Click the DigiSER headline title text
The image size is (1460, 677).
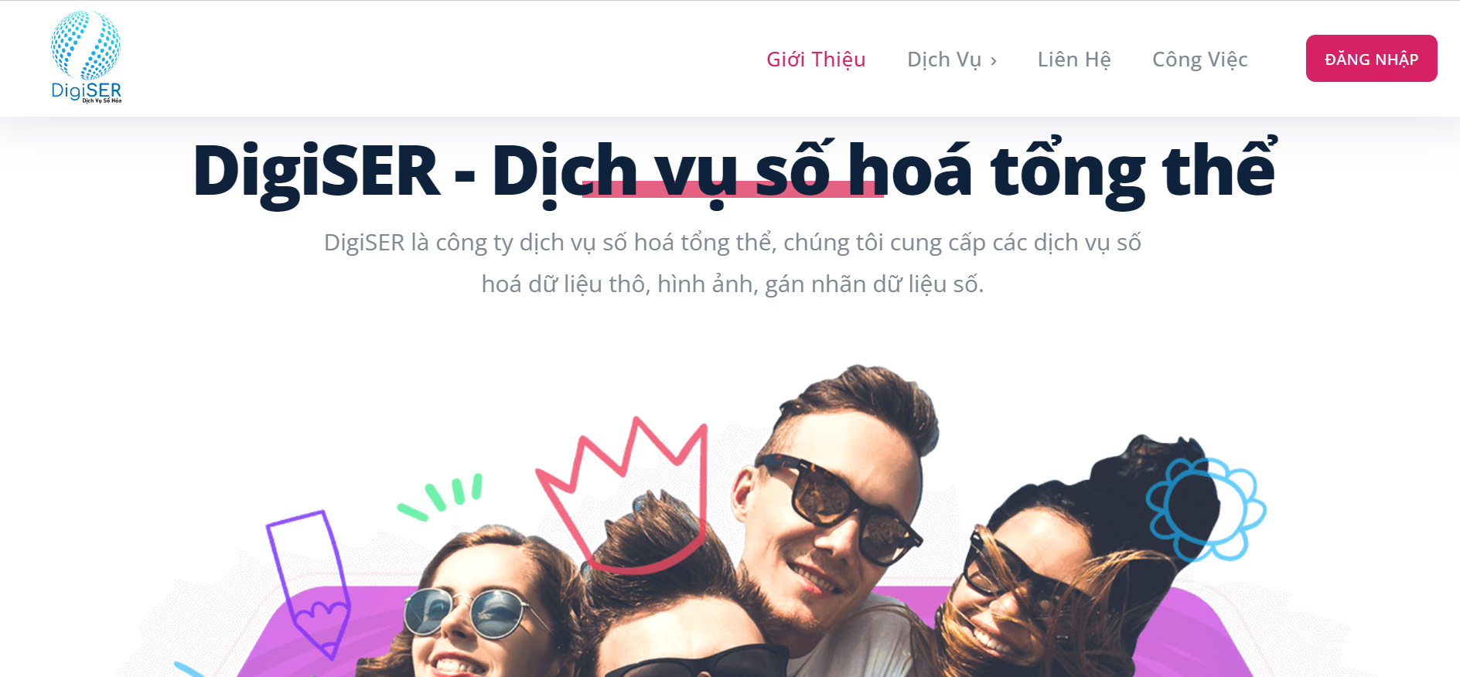tap(734, 172)
